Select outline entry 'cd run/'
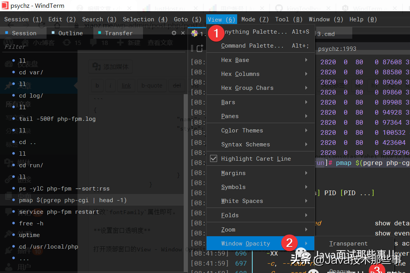 pos(31,165)
